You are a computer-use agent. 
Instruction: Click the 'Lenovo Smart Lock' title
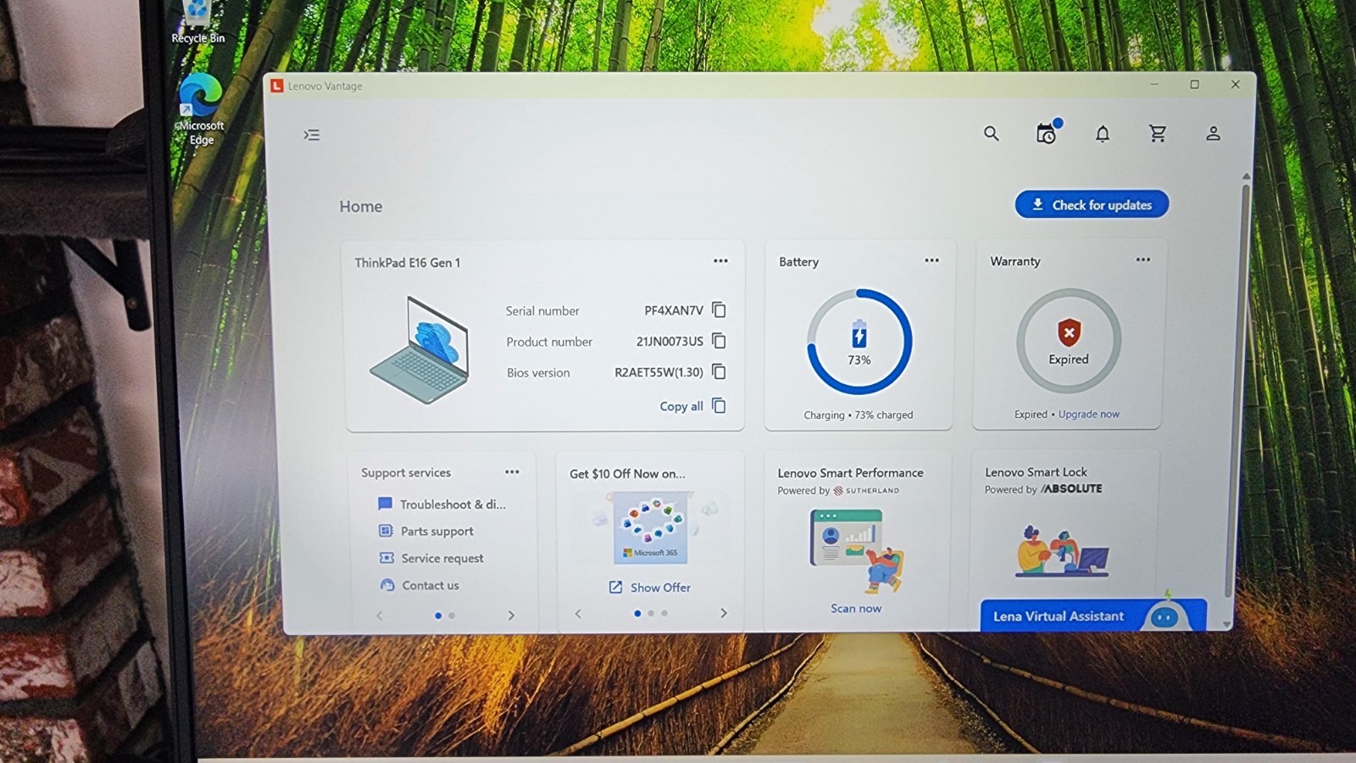tap(1036, 472)
